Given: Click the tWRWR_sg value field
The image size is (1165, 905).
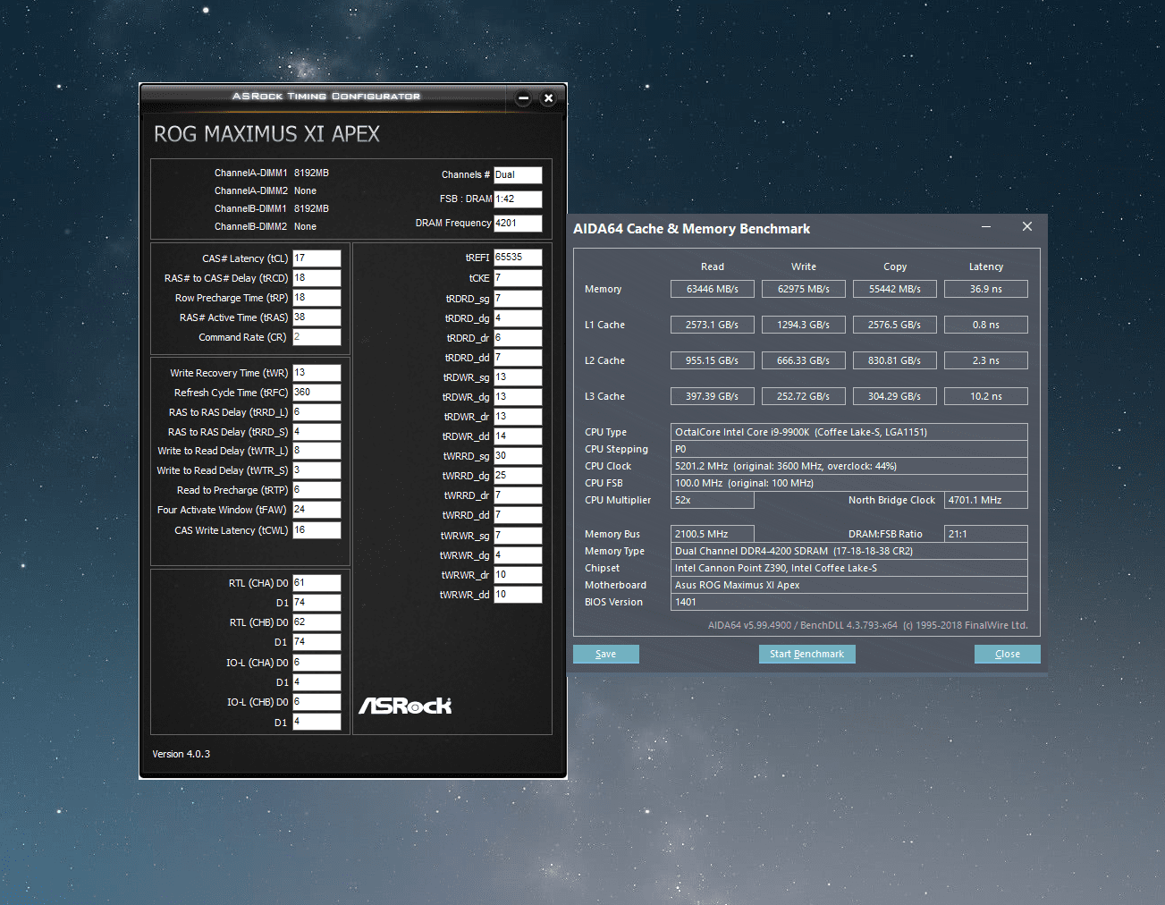Looking at the screenshot, I should coord(518,536).
